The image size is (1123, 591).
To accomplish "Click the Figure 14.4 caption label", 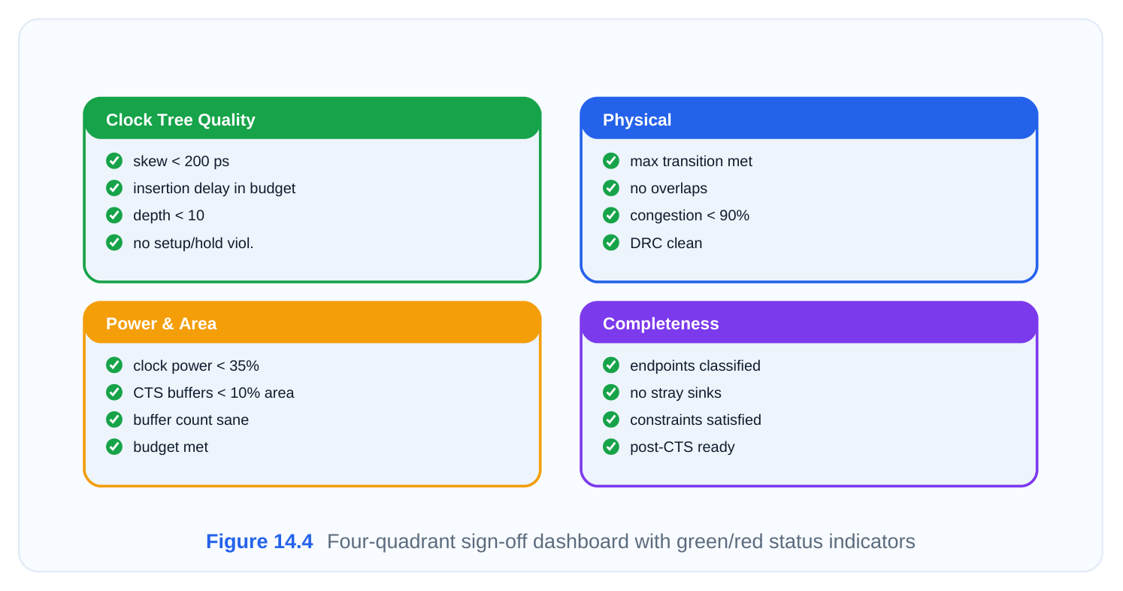I will pyautogui.click(x=259, y=541).
